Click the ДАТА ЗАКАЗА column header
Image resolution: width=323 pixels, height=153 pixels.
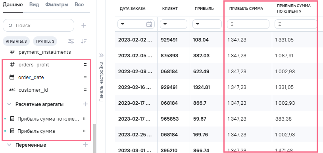coord(133,8)
